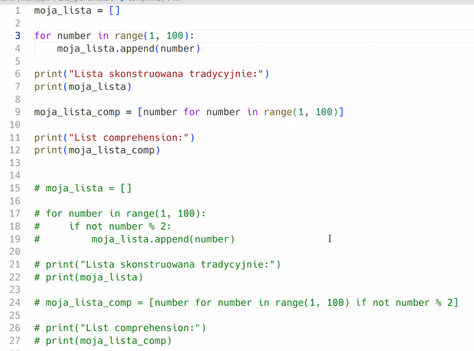Select line number 27 in the gutter
Viewport: 474px width, 351px height.
(15, 341)
